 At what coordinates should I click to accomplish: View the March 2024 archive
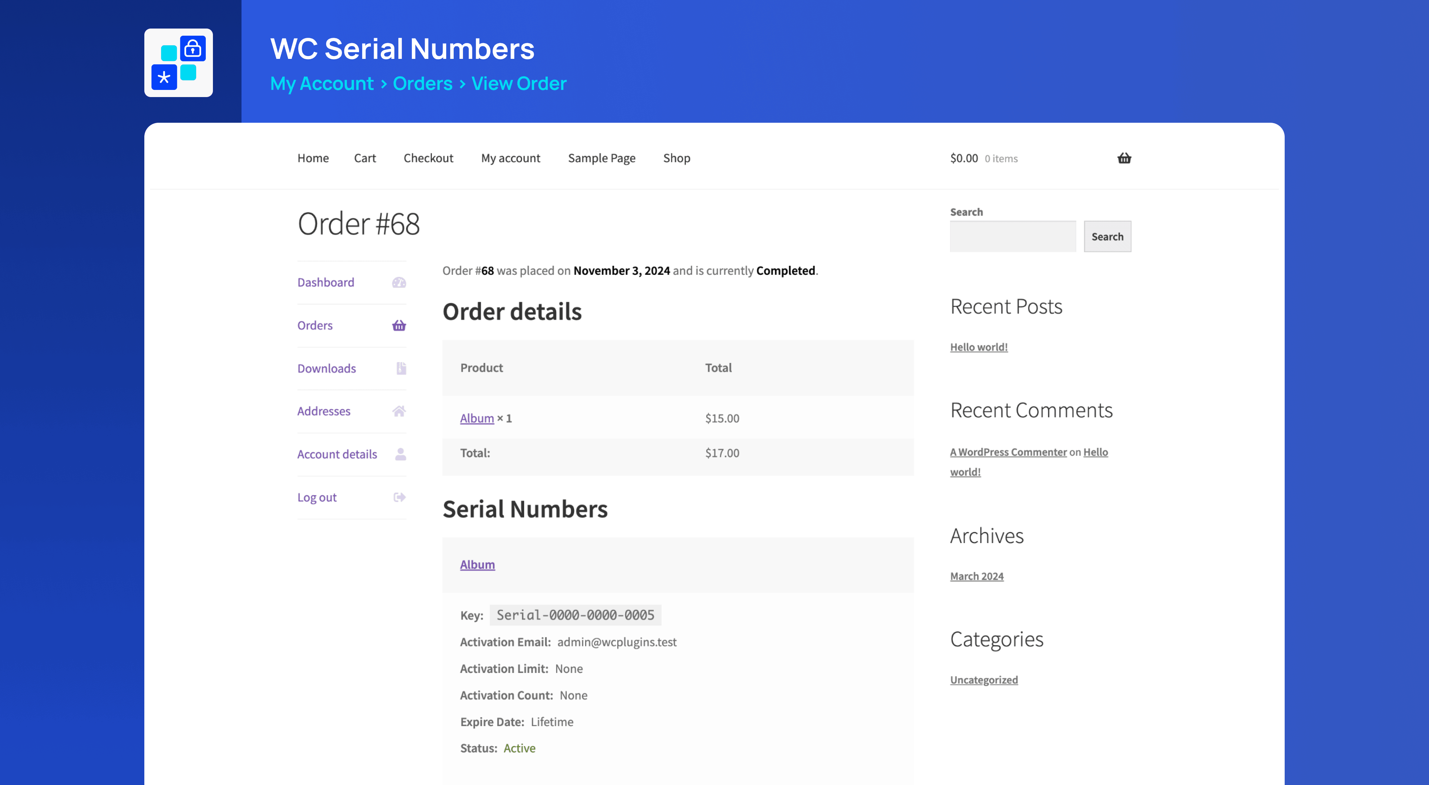976,576
